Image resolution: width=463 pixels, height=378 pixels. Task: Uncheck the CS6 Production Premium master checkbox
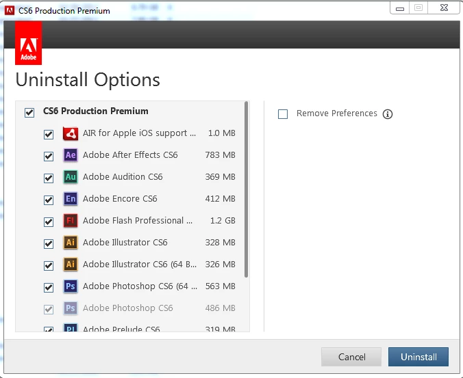click(29, 112)
